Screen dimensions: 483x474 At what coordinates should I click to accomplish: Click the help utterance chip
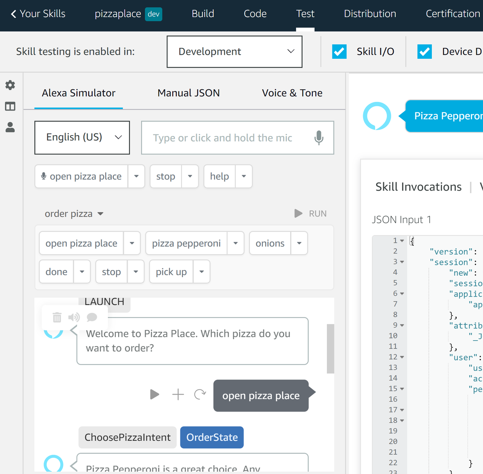[220, 176]
